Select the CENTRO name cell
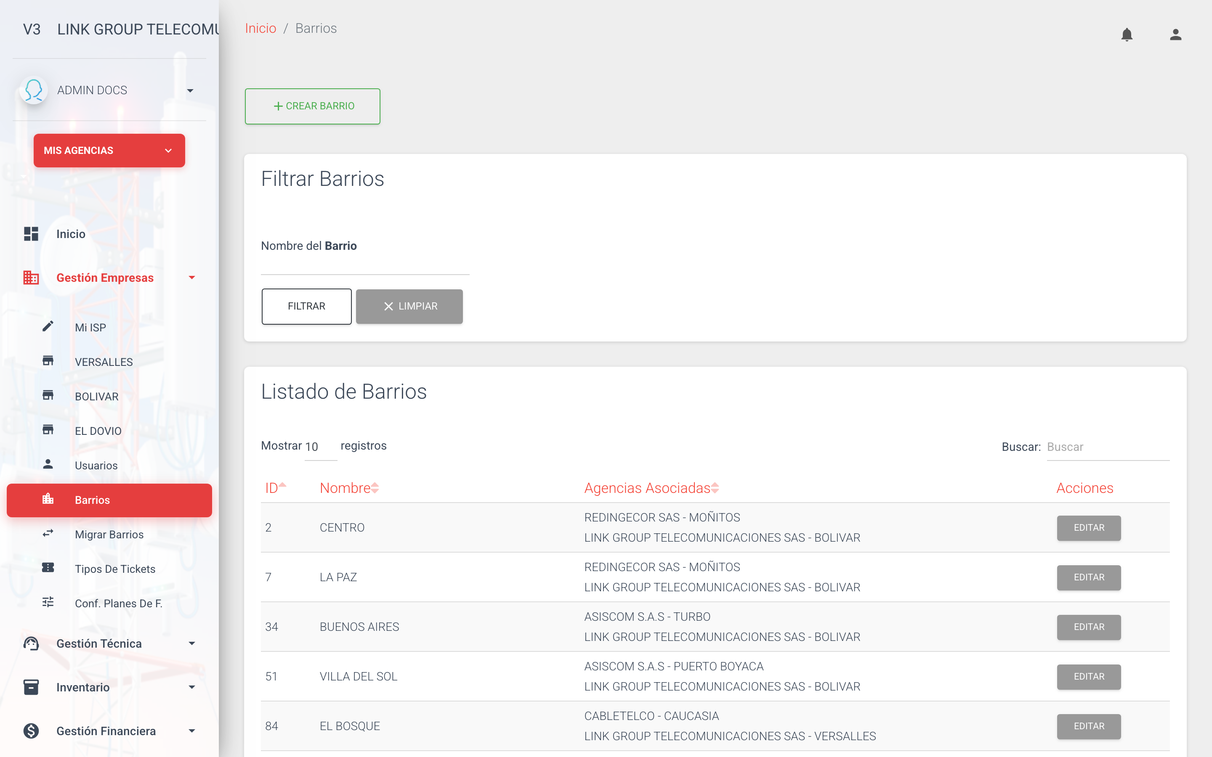 [x=342, y=528]
